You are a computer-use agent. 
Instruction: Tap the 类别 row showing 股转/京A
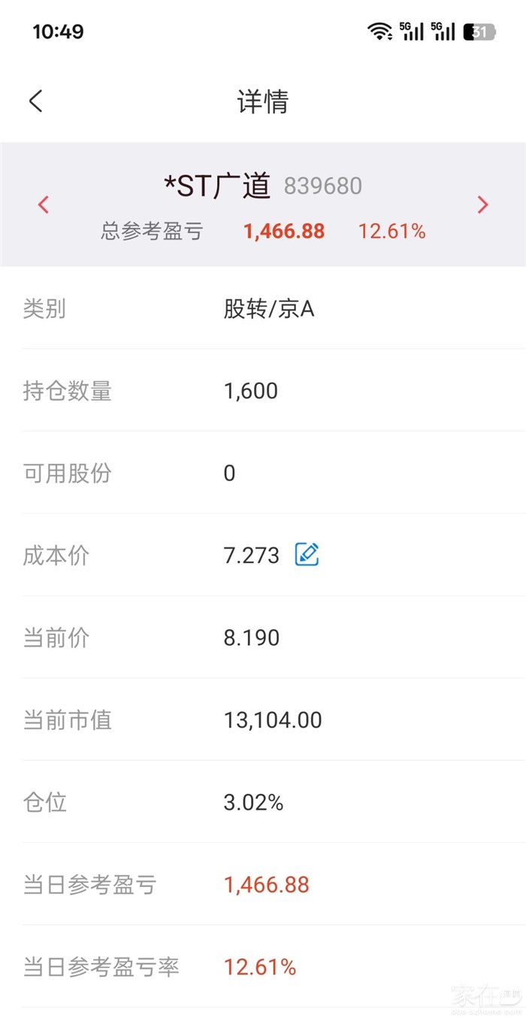263,309
